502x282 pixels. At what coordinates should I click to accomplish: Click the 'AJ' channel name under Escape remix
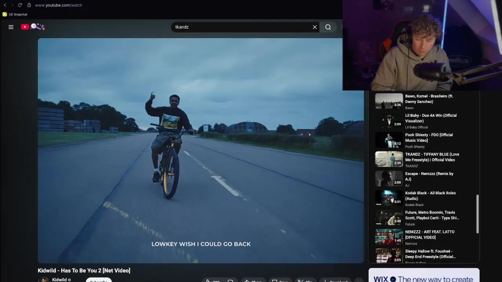pos(407,186)
